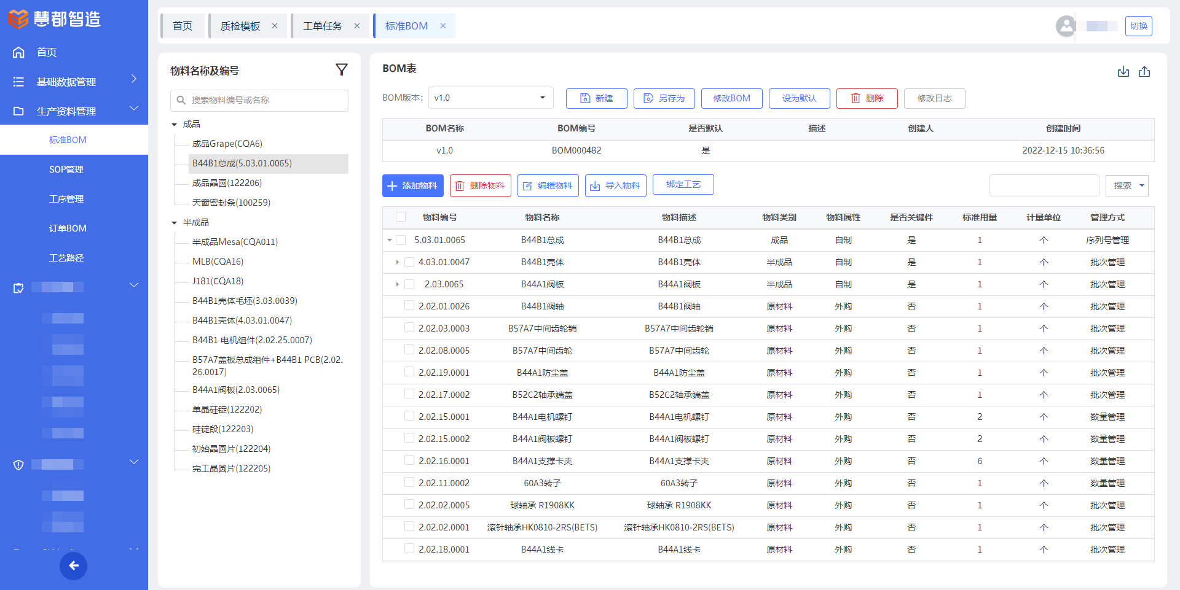This screenshot has height=590, width=1180.
Task: Check the row 2.02.01.0026 checkbox
Action: 409,305
